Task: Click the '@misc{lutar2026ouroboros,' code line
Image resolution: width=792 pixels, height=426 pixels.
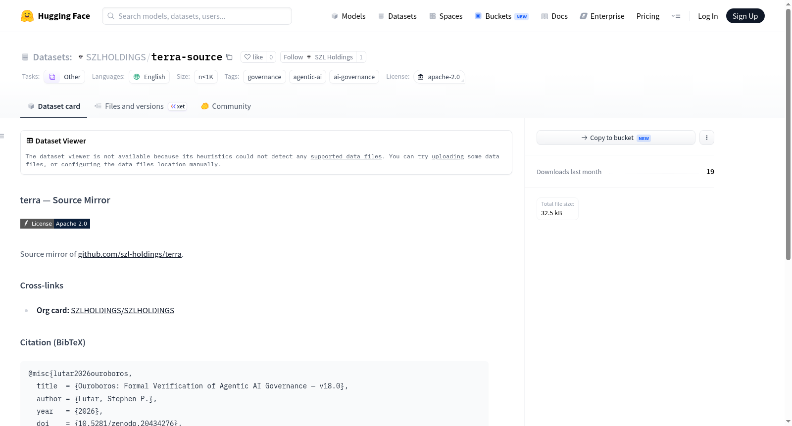Action: tap(80, 374)
